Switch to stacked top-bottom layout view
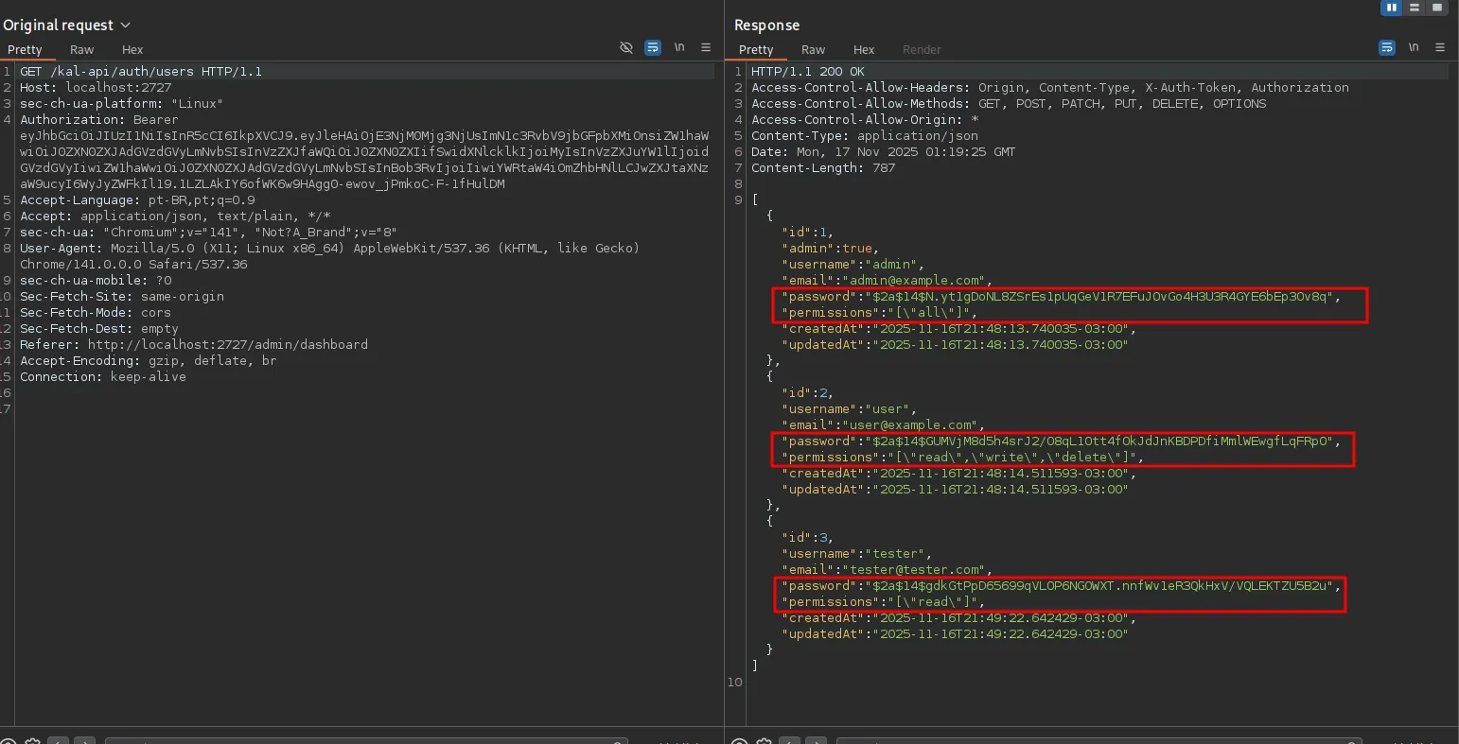 [1415, 8]
